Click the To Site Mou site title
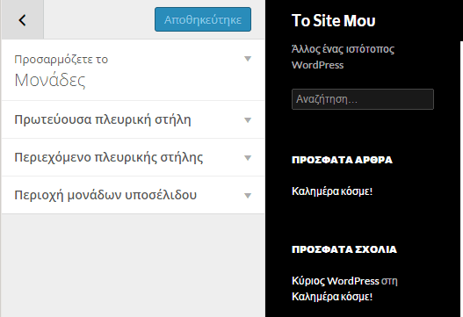Screen dimensions: 463x317 333,21
